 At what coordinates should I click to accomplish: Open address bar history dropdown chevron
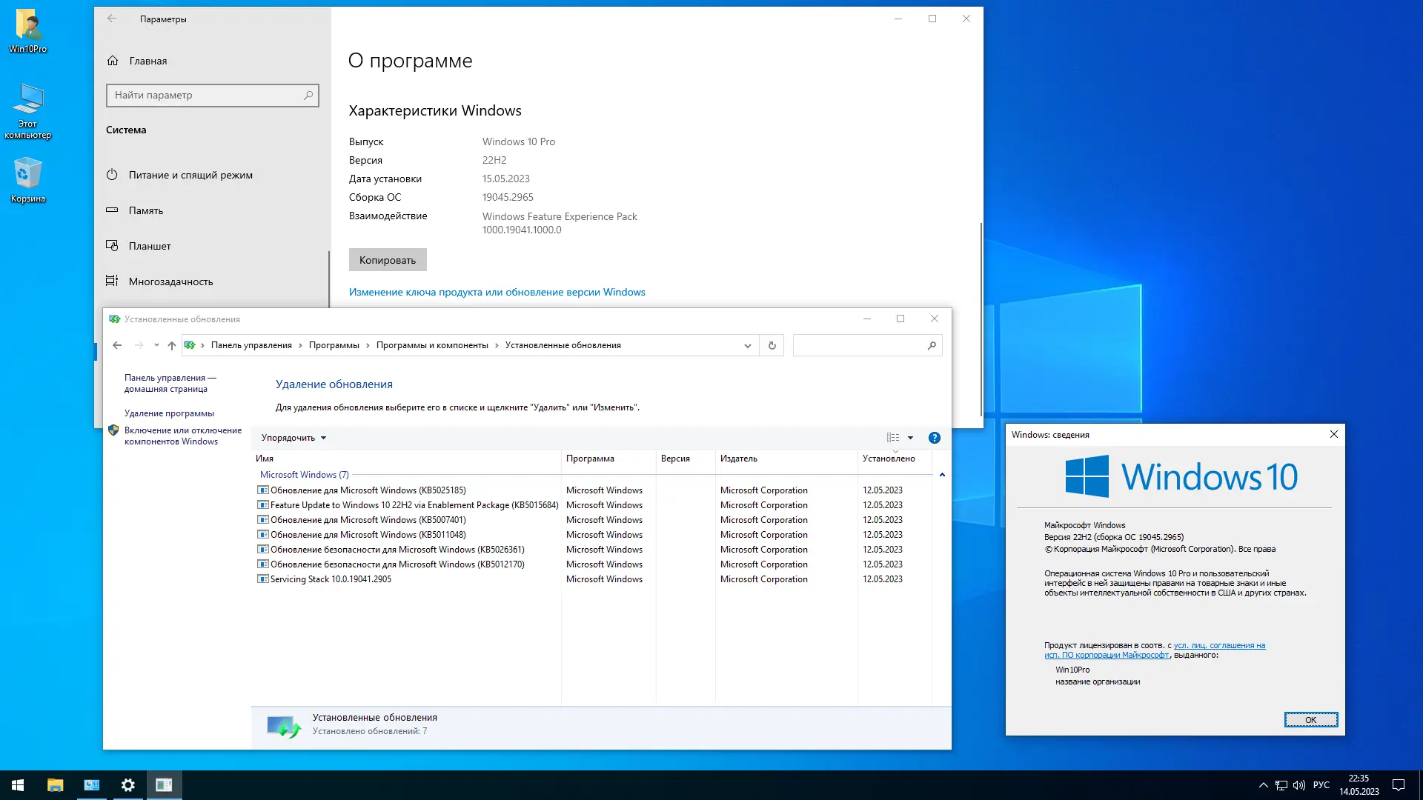747,346
